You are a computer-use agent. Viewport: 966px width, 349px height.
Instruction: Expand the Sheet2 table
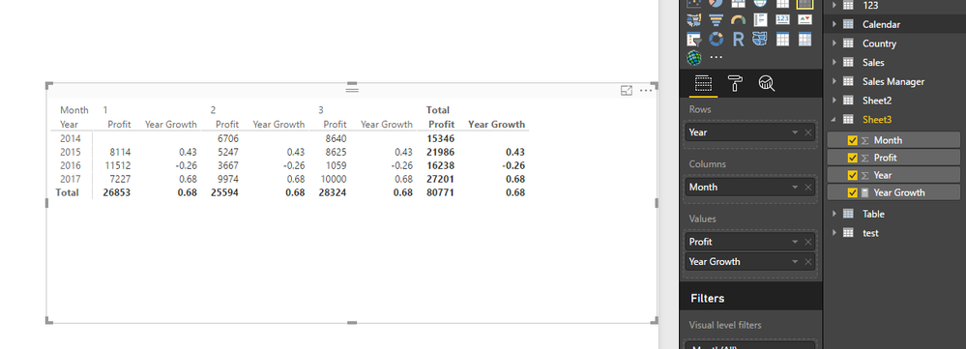tap(834, 101)
